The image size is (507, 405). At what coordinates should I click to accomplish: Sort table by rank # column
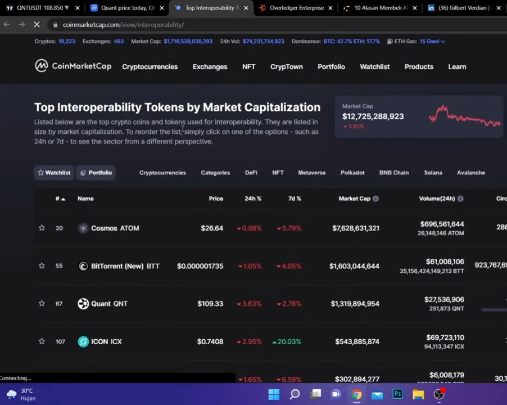coord(60,199)
